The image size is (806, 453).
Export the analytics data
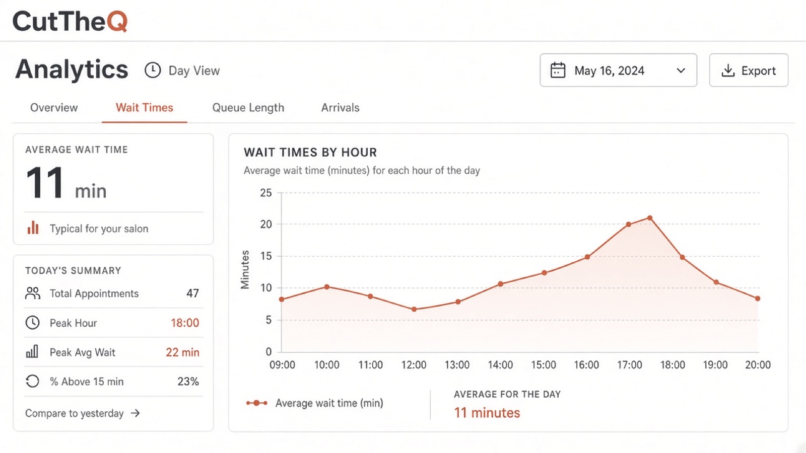pyautogui.click(x=749, y=70)
